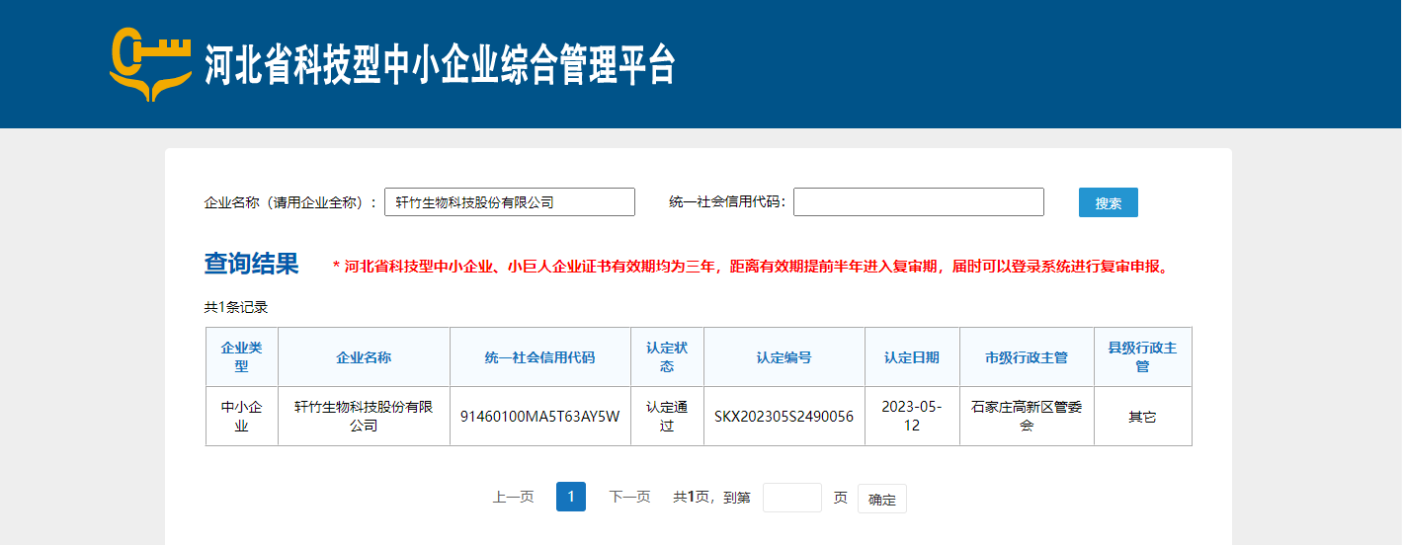
Task: Focus the enterprise name input field
Action: point(509,202)
